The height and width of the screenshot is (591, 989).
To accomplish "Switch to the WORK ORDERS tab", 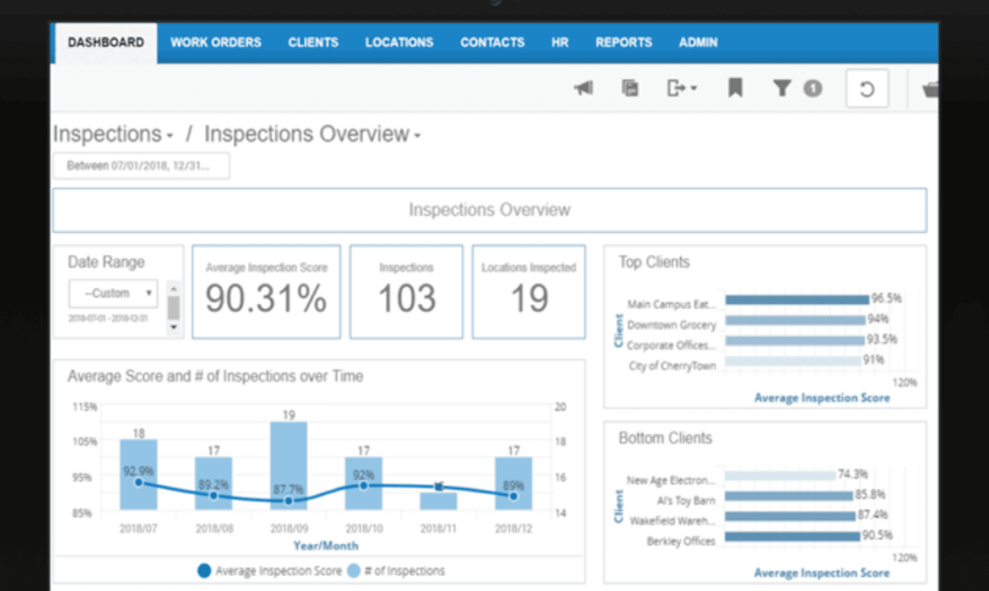I will click(216, 42).
